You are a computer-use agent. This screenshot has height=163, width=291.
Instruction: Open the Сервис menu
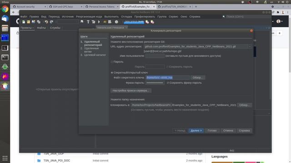(x=174, y=17)
